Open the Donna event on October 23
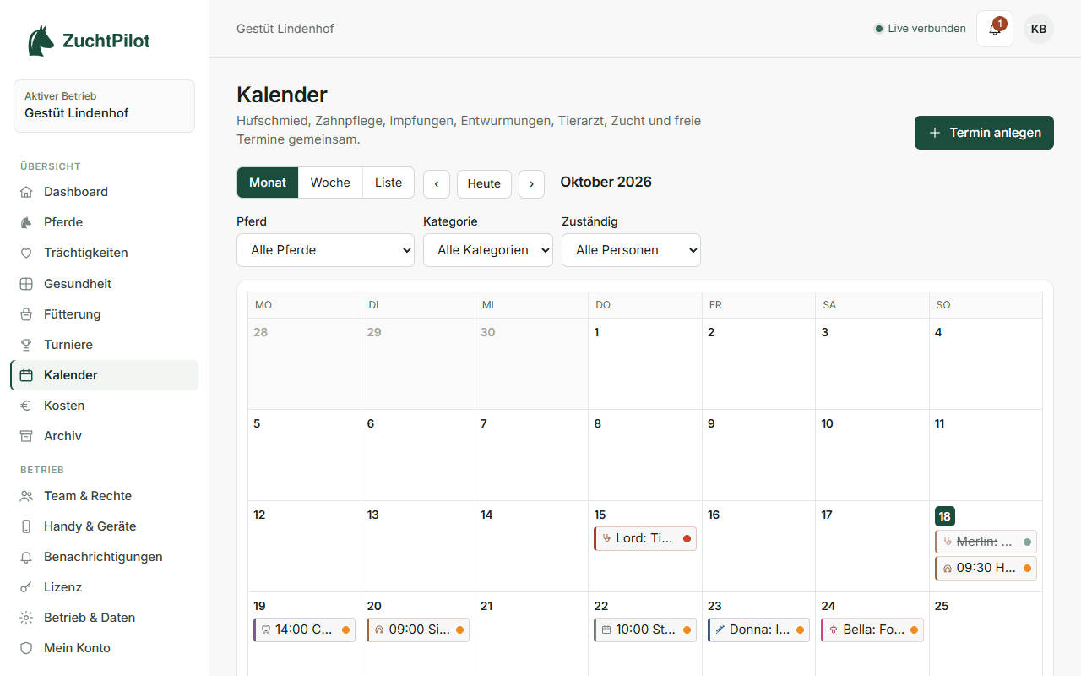Image resolution: width=1081 pixels, height=676 pixels. click(x=758, y=630)
